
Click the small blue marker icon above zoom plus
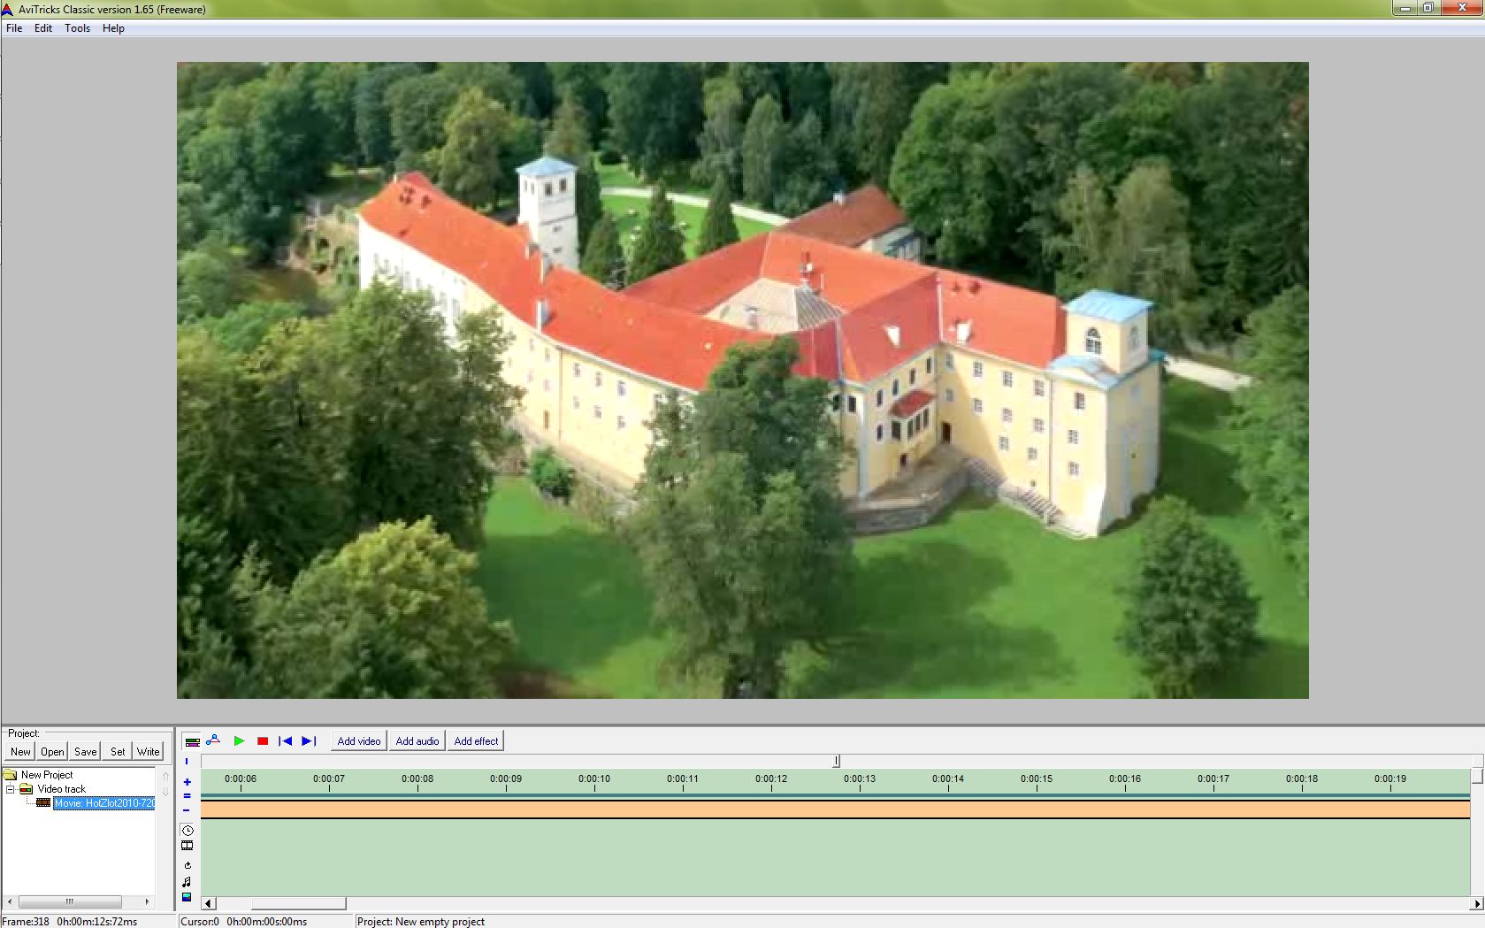pyautogui.click(x=187, y=762)
